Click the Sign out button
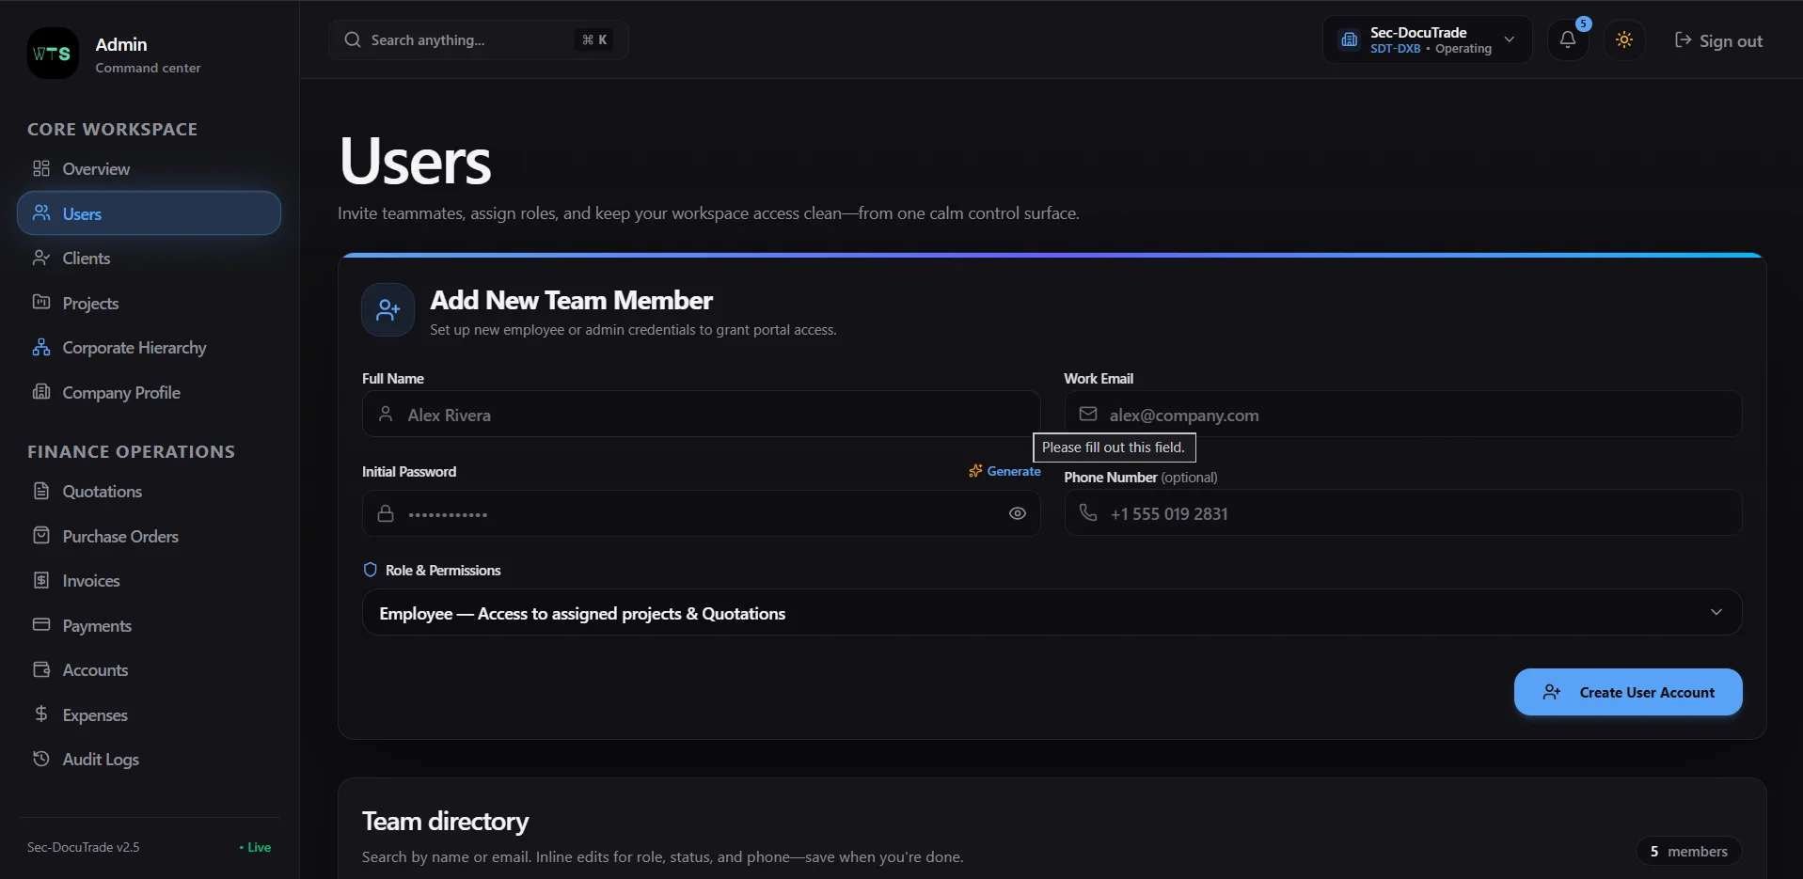Image resolution: width=1803 pixels, height=879 pixels. click(x=1718, y=40)
